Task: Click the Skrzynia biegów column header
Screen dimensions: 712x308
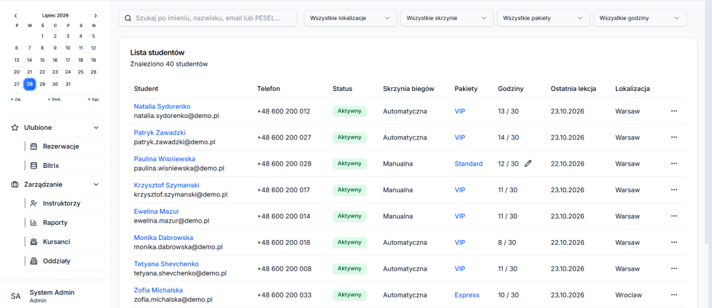Action: tap(409, 89)
